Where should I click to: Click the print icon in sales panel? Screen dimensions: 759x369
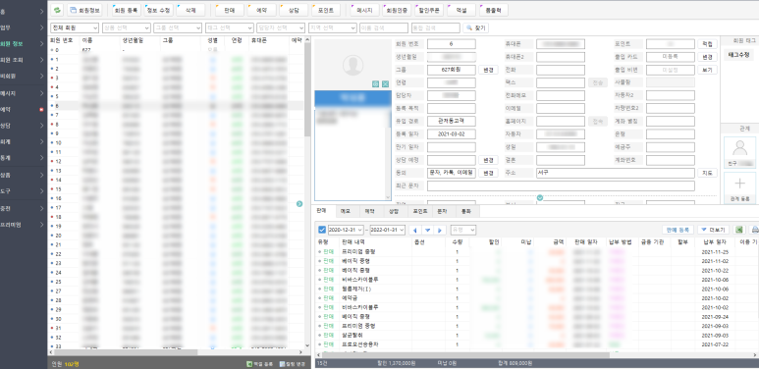755,230
